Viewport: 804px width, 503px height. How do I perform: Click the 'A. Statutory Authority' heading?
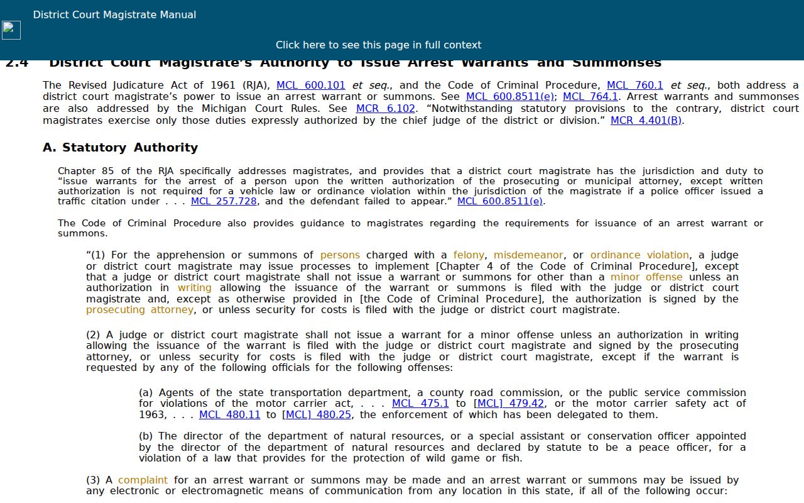tap(120, 148)
